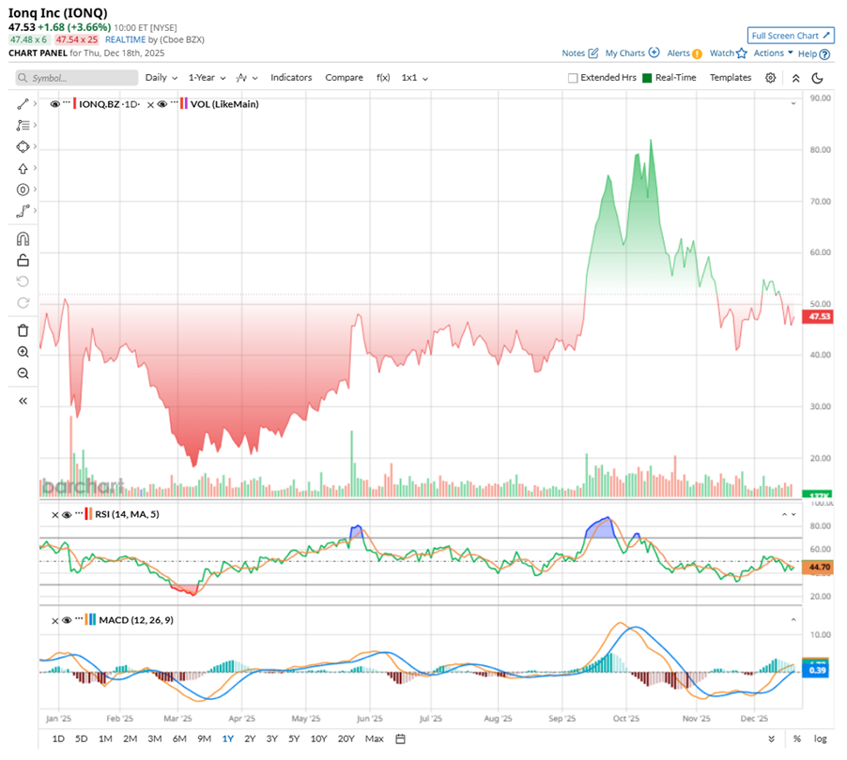The width and height of the screenshot is (847, 760).
Task: Open the f(x) expressions menu
Action: (x=383, y=78)
